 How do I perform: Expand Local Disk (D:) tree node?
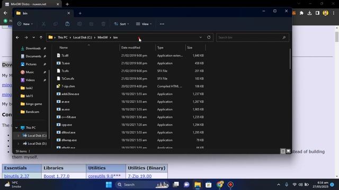pos(19,144)
